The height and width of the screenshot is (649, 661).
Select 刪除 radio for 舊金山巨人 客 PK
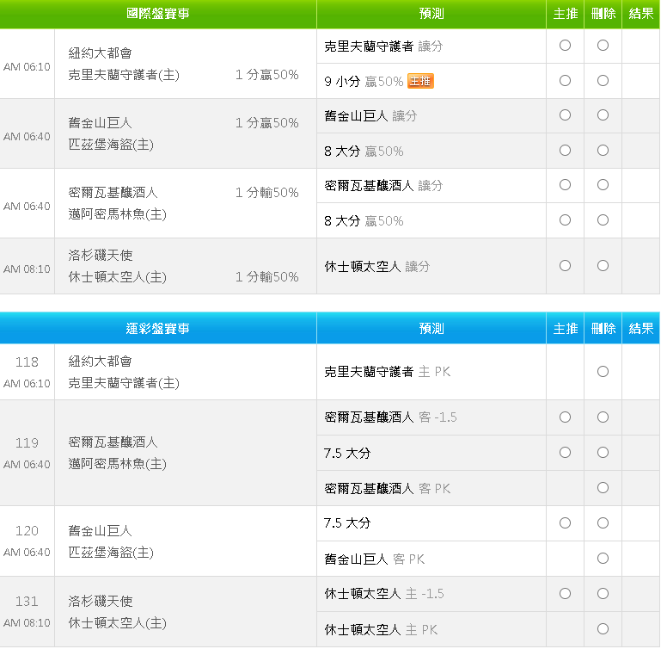pyautogui.click(x=603, y=559)
